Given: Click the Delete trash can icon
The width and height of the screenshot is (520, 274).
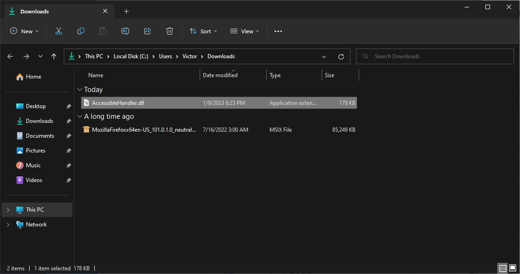Looking at the screenshot, I should coord(170,31).
